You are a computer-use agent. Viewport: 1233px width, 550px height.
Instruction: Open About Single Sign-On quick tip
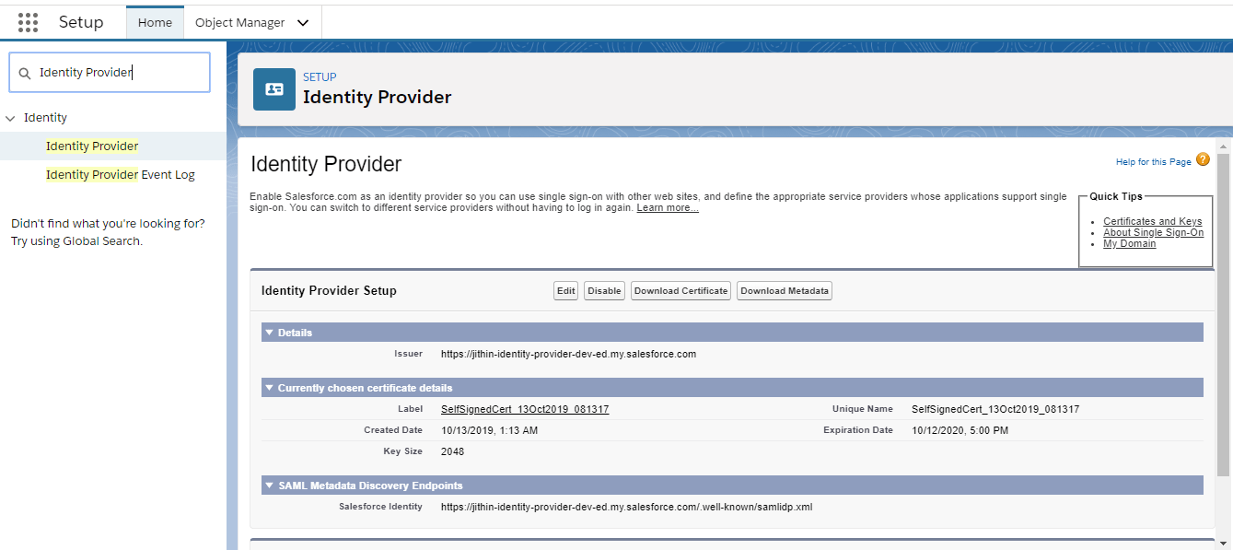click(1153, 233)
